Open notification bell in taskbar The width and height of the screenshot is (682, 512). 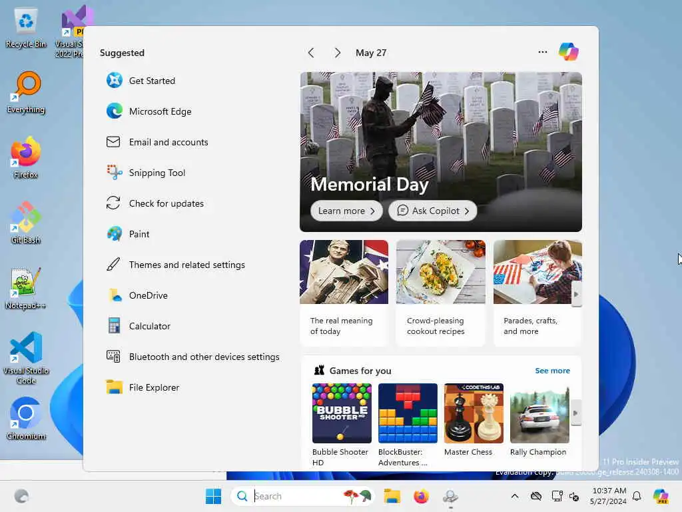[x=637, y=496]
